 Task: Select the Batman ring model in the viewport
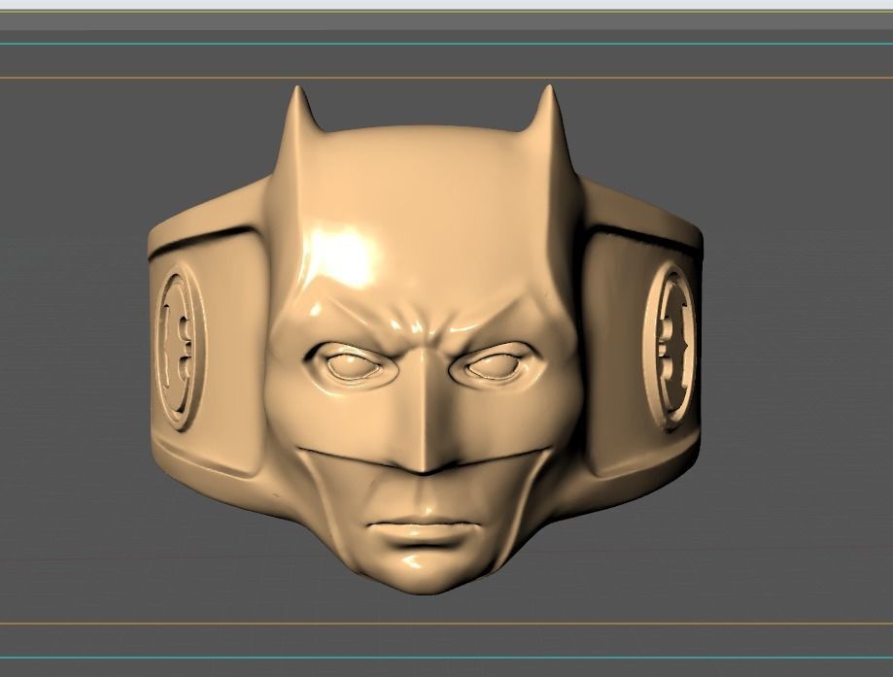coord(425,340)
